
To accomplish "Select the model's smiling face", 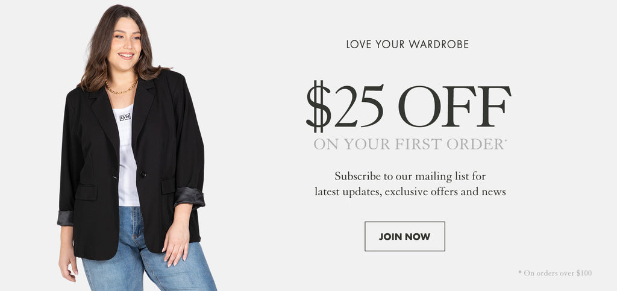I will [125, 44].
